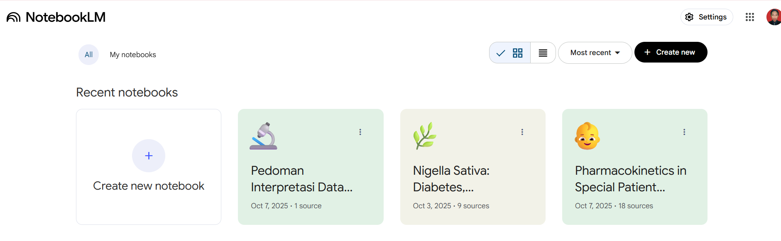The height and width of the screenshot is (241, 781).
Task: Open the Google apps grid menu
Action: 749,17
